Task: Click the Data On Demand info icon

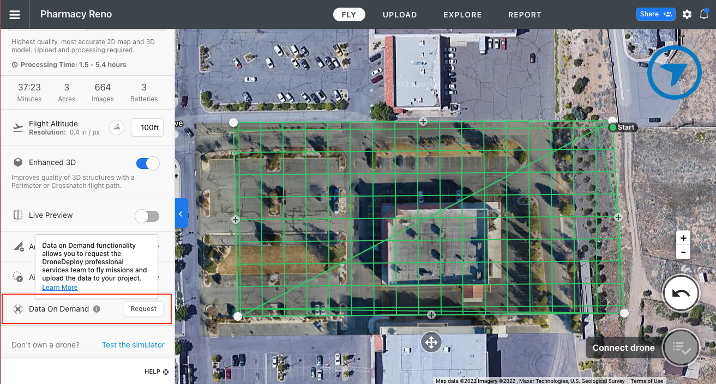Action: pyautogui.click(x=97, y=309)
